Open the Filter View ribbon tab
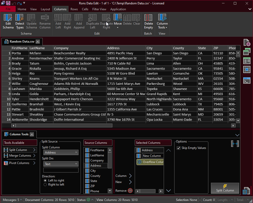 tap(99, 9)
